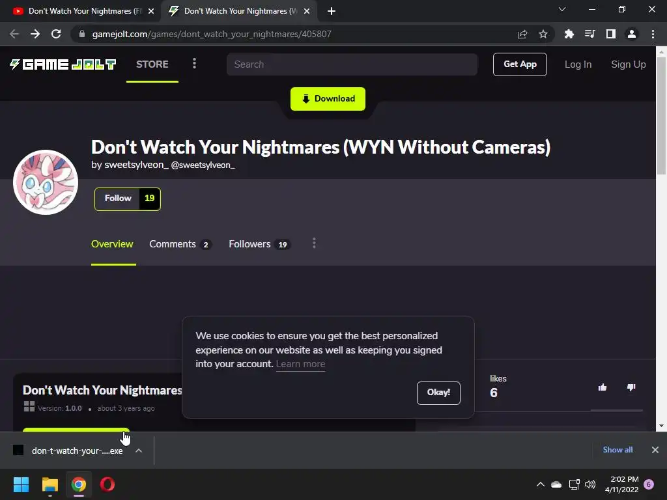Switch to the Overview tab

[112, 244]
